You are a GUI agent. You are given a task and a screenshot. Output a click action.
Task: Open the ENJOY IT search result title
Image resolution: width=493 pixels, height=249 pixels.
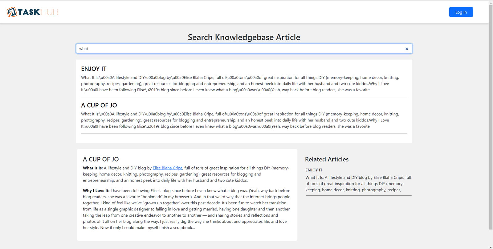(94, 69)
